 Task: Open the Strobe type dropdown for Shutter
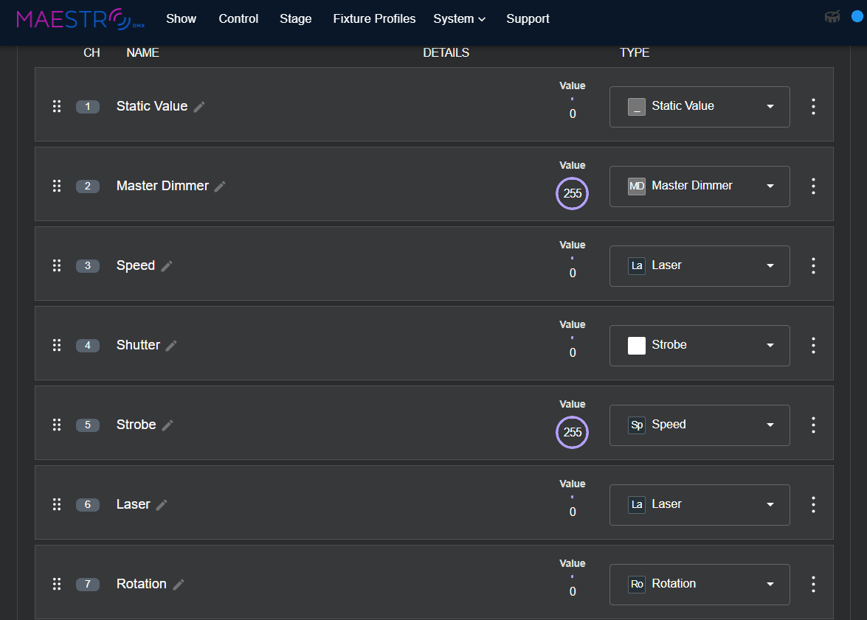(x=700, y=345)
